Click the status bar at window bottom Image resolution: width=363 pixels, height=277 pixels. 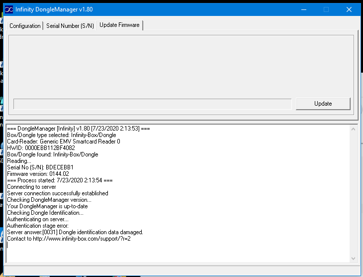click(x=181, y=271)
